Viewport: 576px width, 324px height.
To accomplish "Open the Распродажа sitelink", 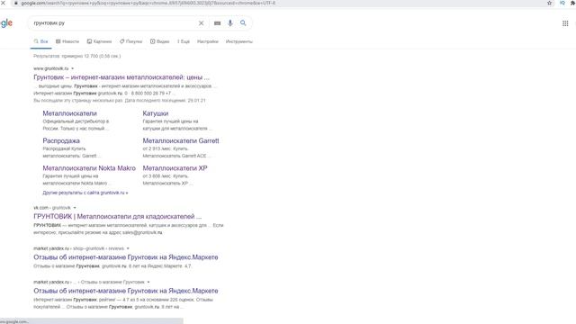I will [x=61, y=140].
